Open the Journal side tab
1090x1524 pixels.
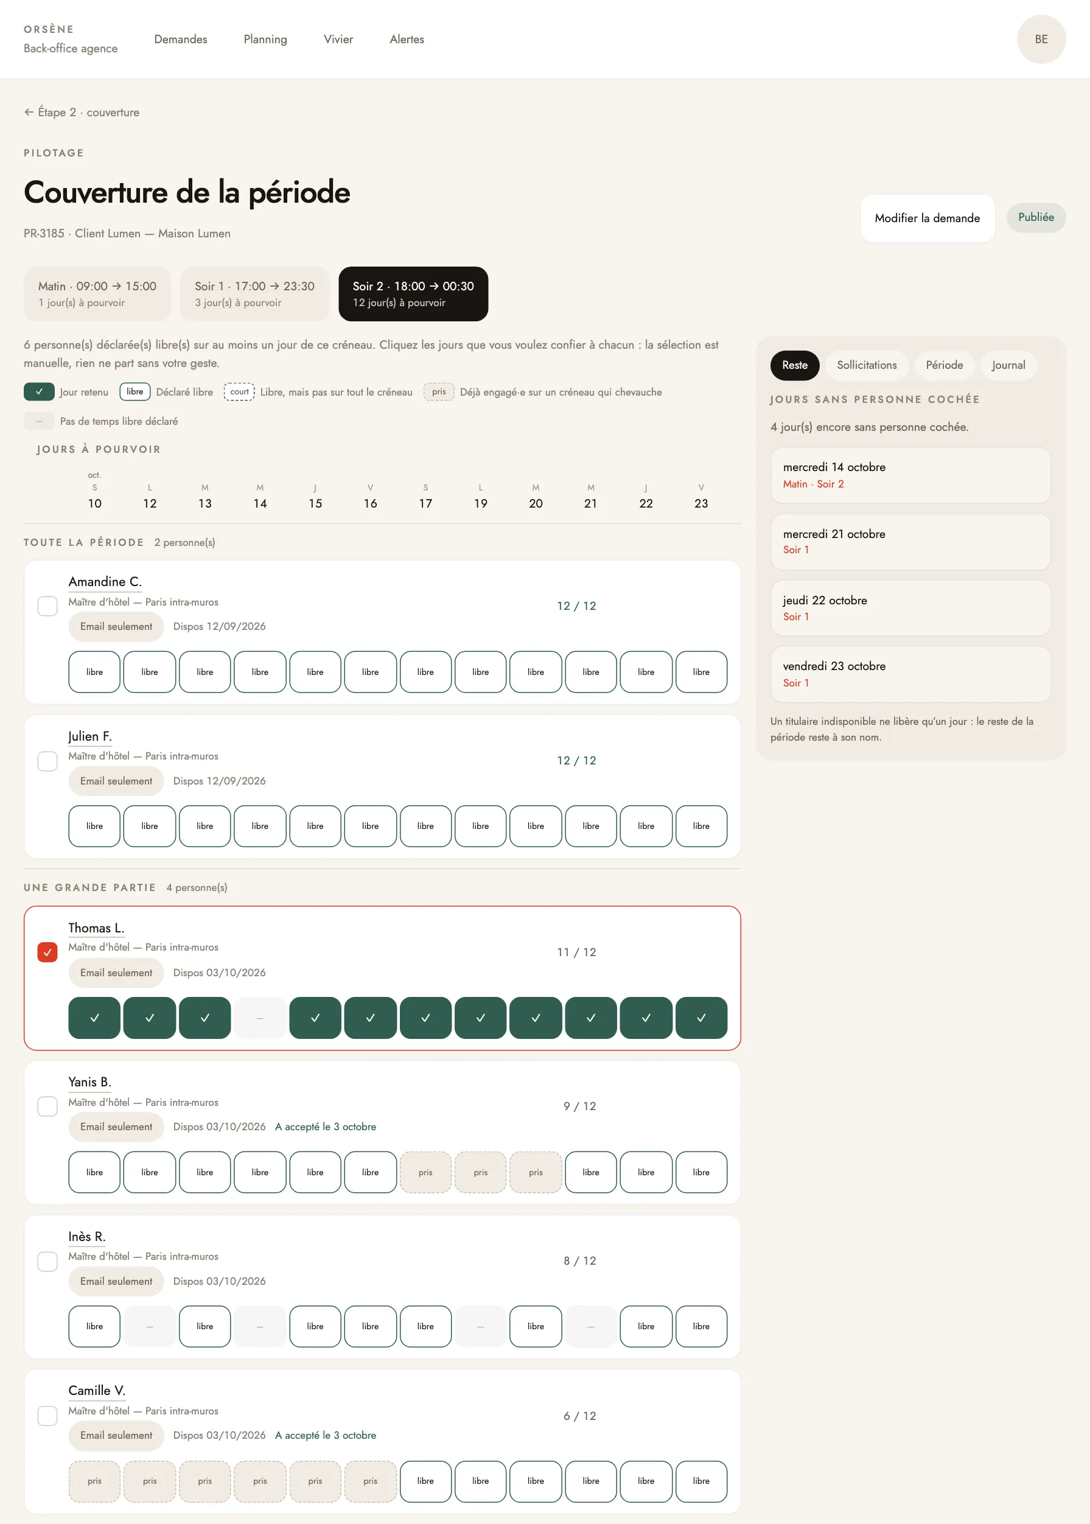[1007, 365]
